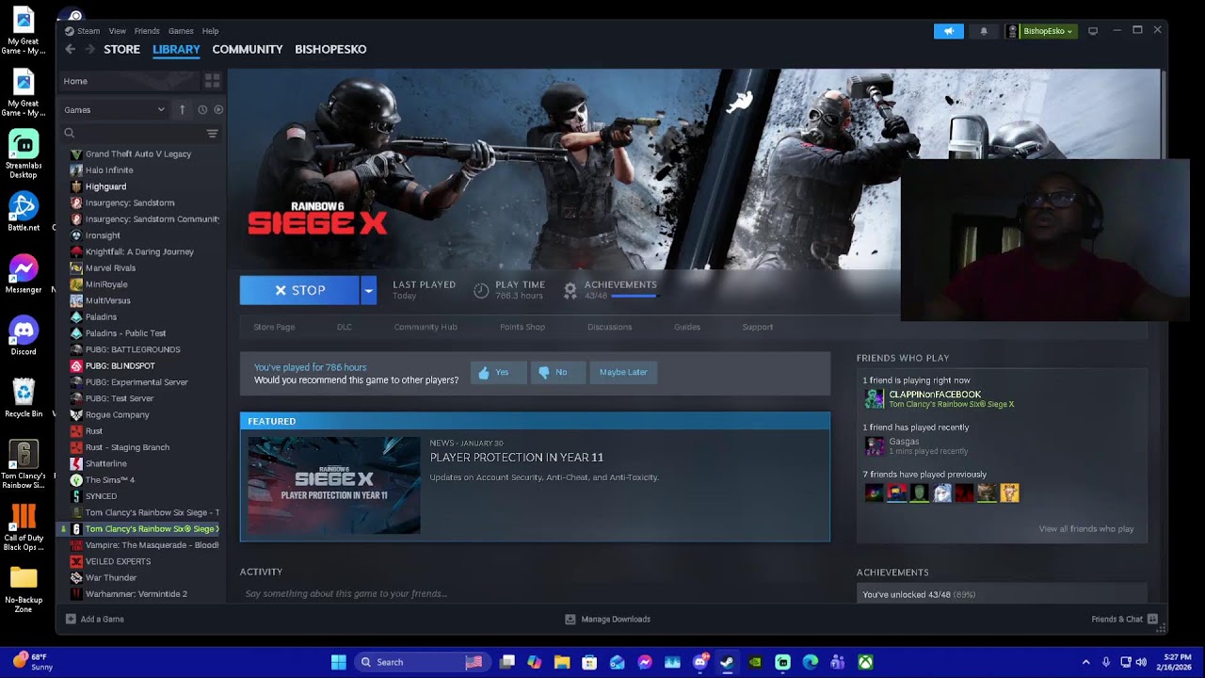Open the Recycle Bin on desktop
1205x678 pixels.
pyautogui.click(x=24, y=397)
